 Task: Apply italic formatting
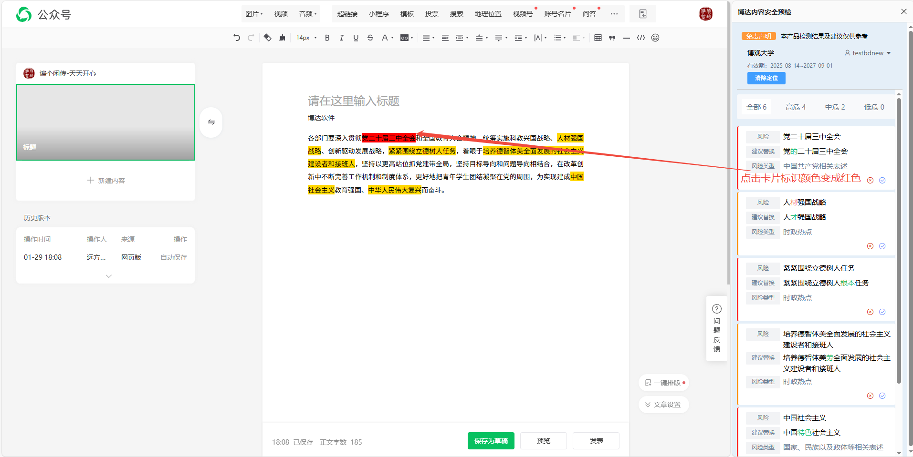(x=341, y=38)
